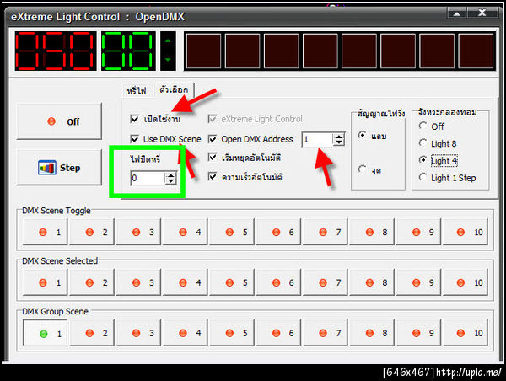506x381 pixels.
Task: Toggle Use DMX Scene checkbox
Action: pos(135,139)
